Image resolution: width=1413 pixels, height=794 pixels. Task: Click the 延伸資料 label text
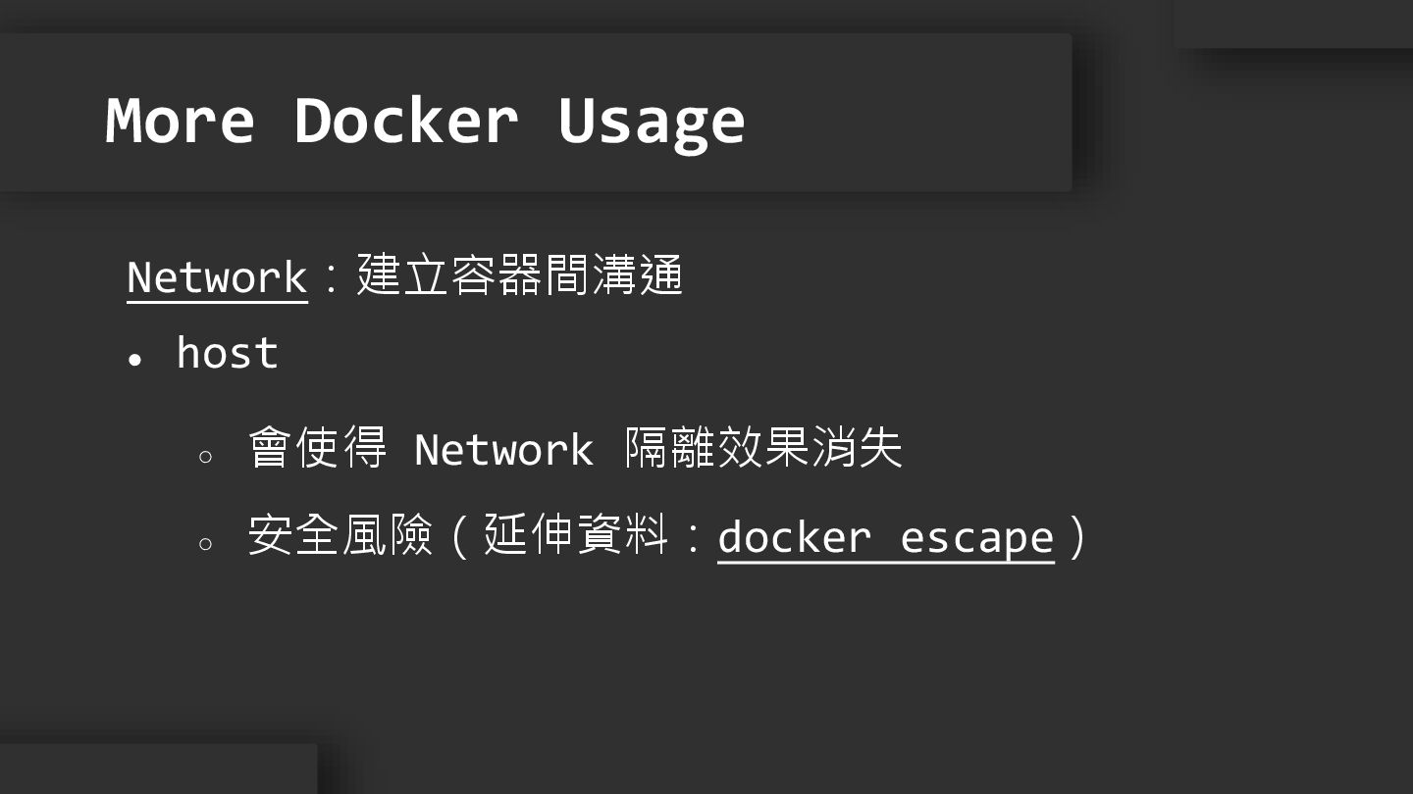[575, 535]
